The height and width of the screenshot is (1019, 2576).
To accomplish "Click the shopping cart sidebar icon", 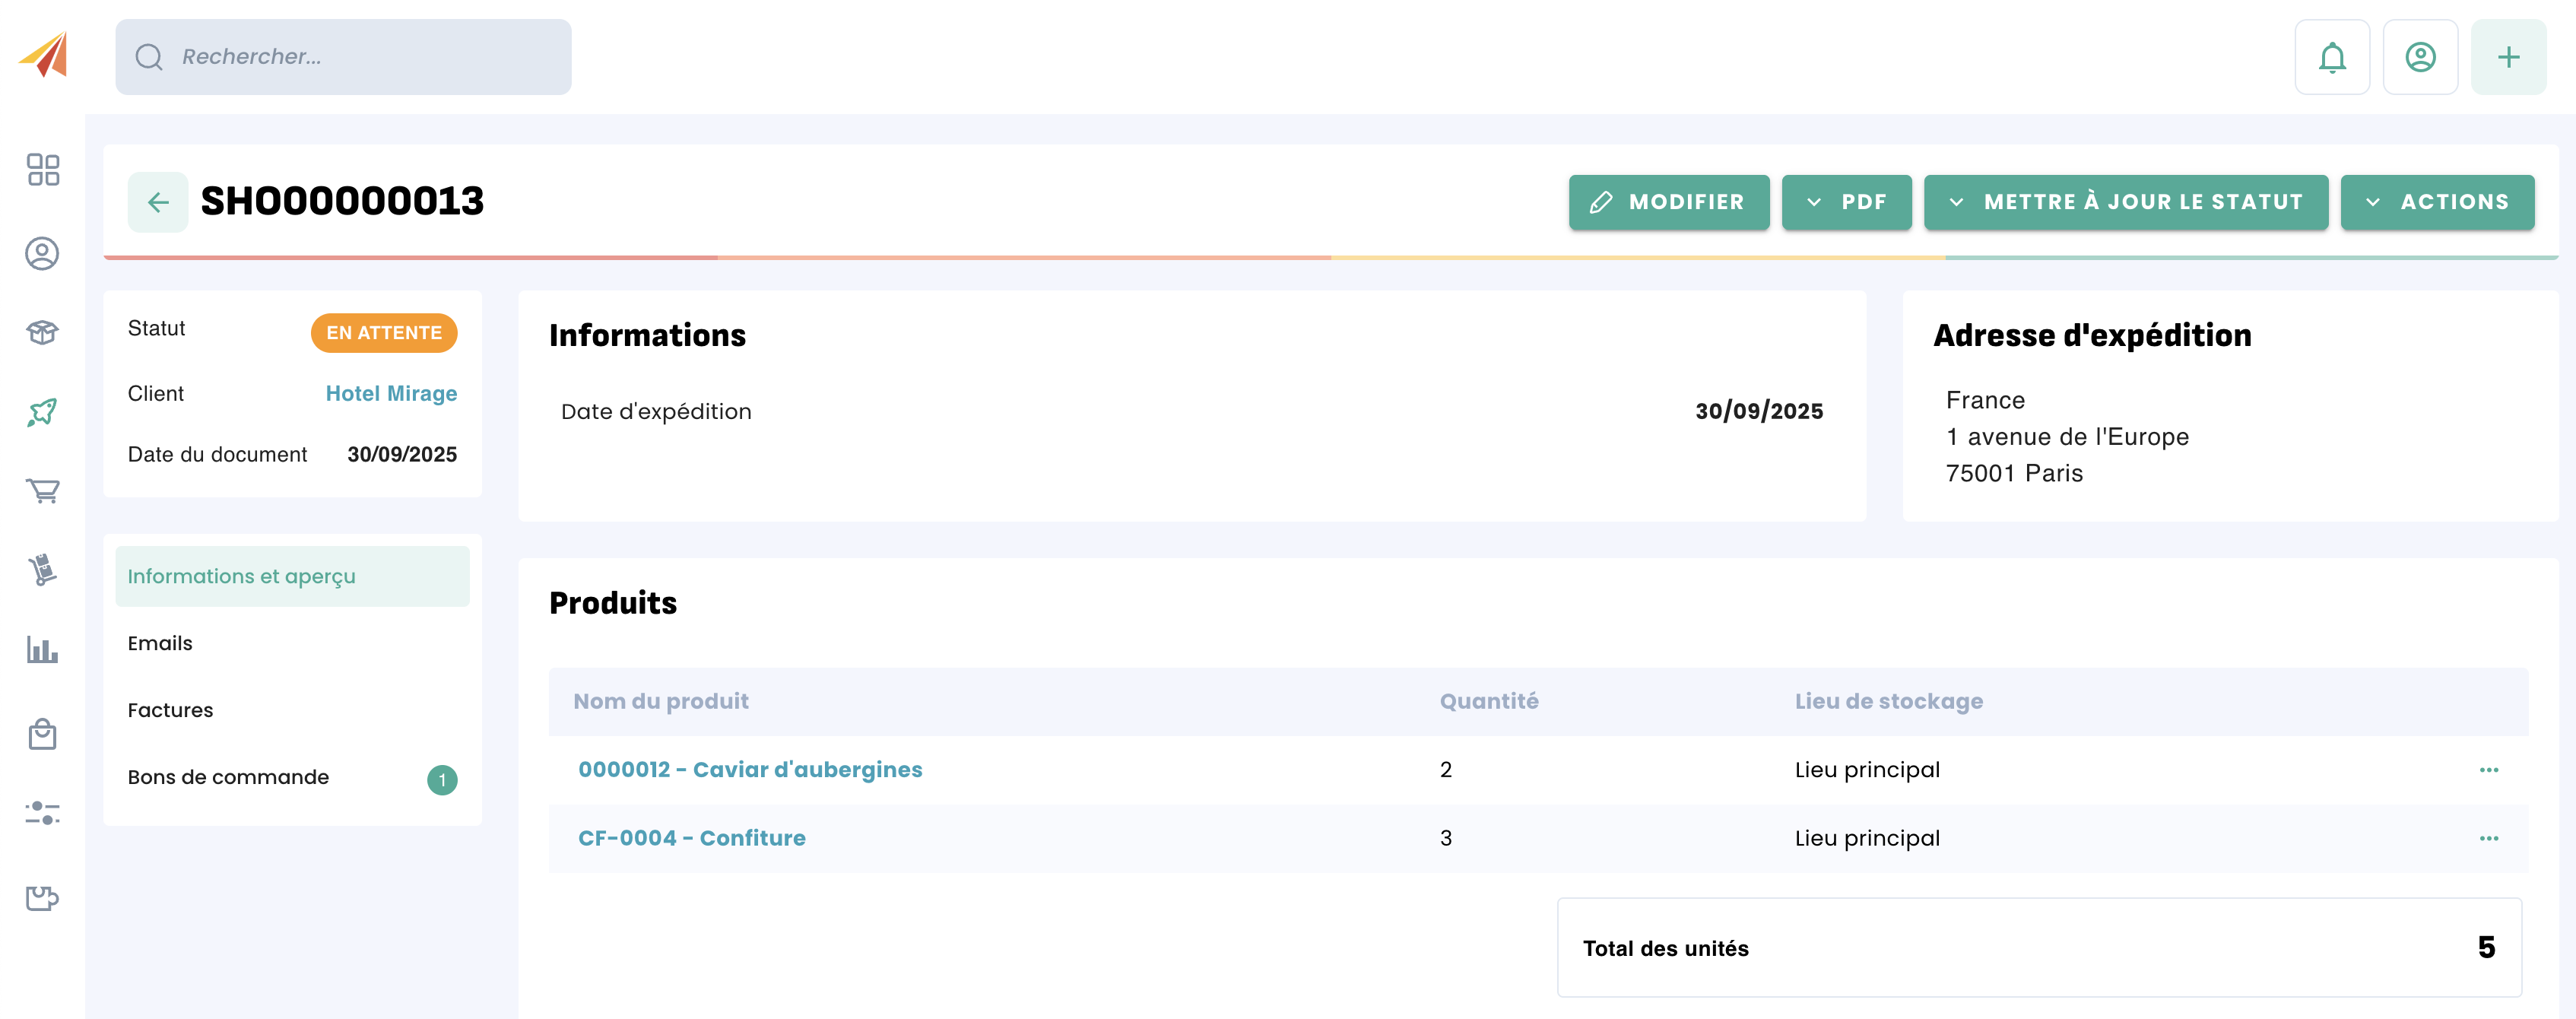I will click(42, 490).
